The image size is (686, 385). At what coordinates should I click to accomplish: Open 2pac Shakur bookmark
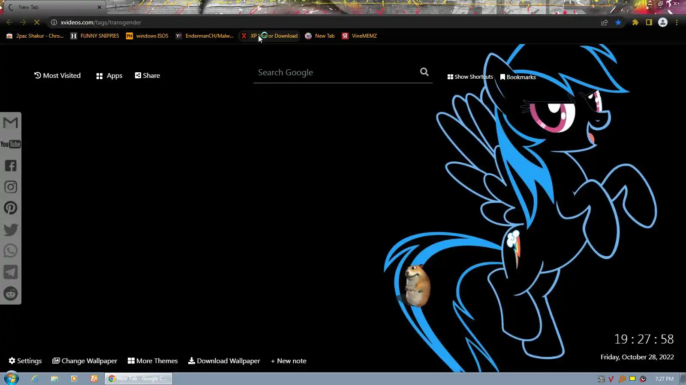pyautogui.click(x=35, y=36)
